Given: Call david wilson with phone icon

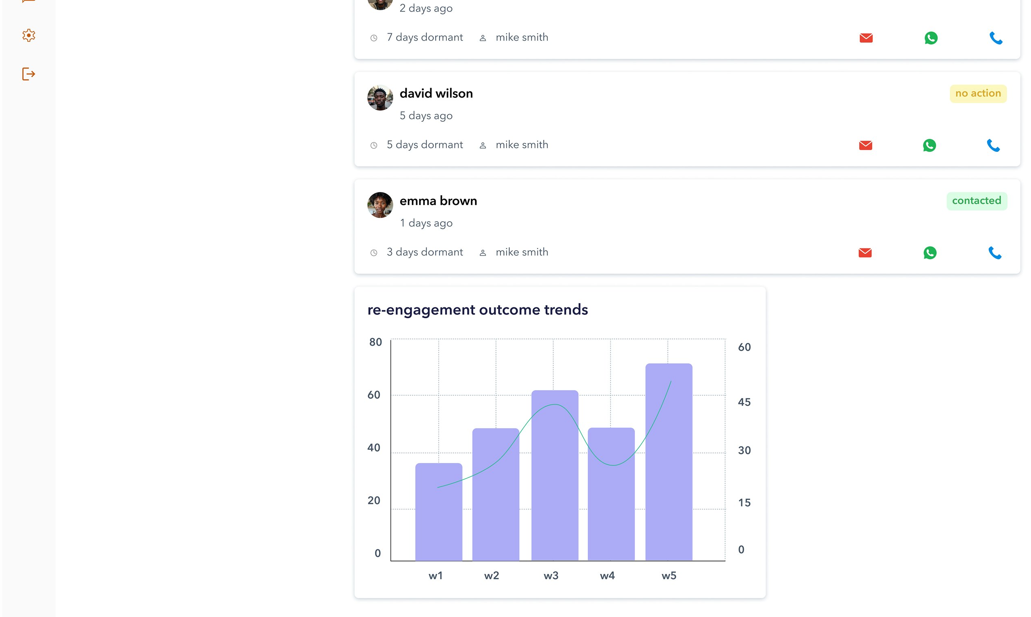Looking at the screenshot, I should (x=993, y=145).
